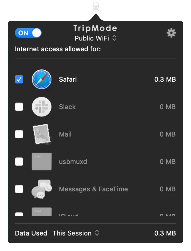191x251 pixels.
Task: Click the Slack app name label
Action: 67,107
